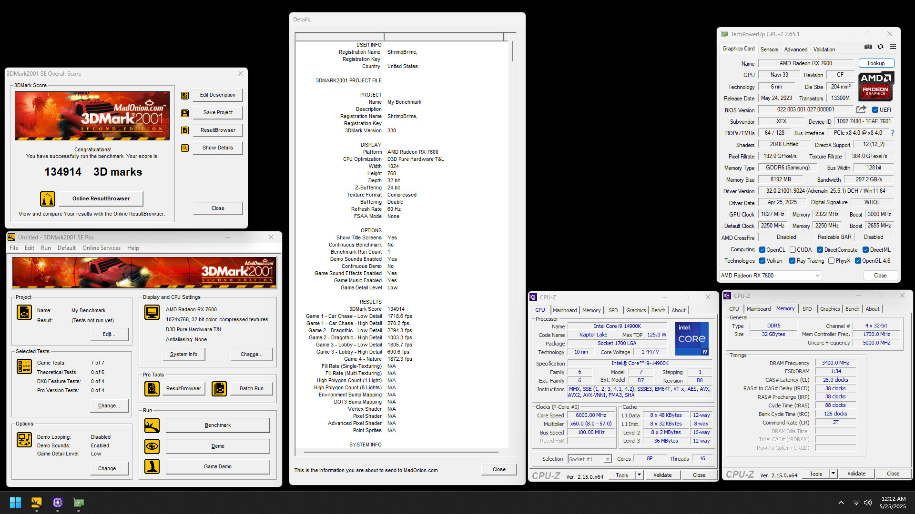Viewport: 915px width, 514px height.
Task: Open the File menu in 3DMark2001
Action: coord(14,248)
